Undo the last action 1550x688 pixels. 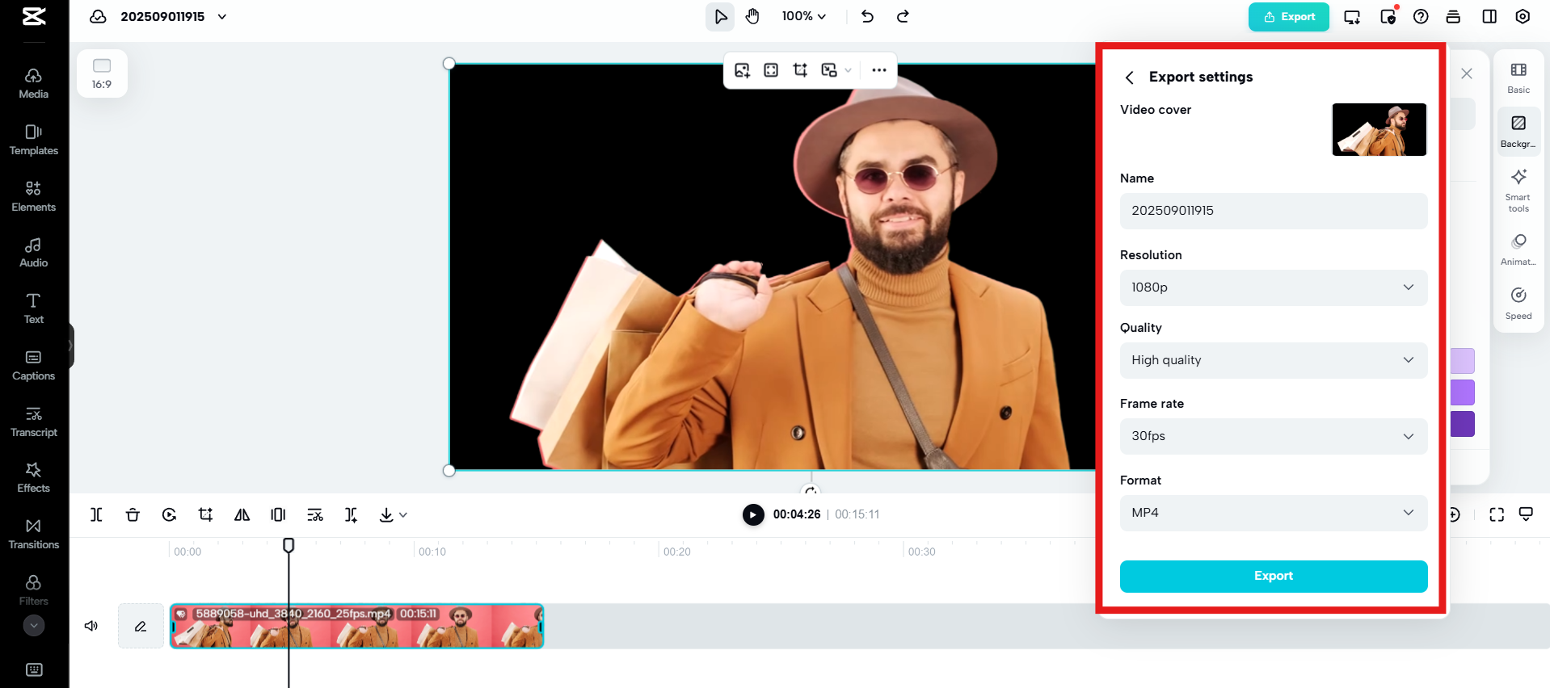point(868,16)
